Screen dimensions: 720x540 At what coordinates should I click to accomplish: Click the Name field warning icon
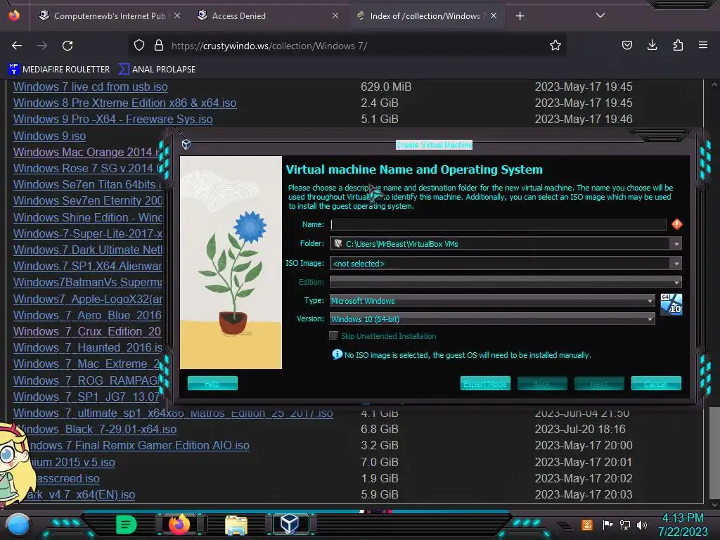coord(676,224)
